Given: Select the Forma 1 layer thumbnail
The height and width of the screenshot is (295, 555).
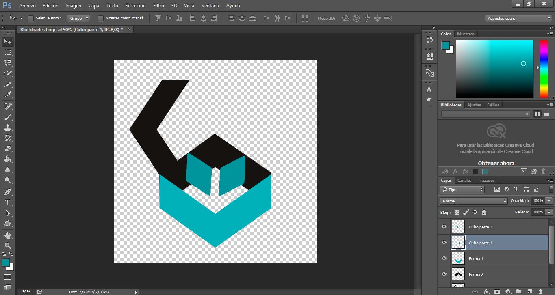Looking at the screenshot, I should [458, 258].
